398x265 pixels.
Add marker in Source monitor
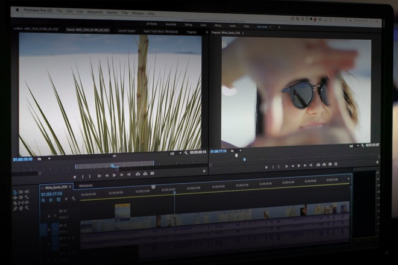coord(75,176)
